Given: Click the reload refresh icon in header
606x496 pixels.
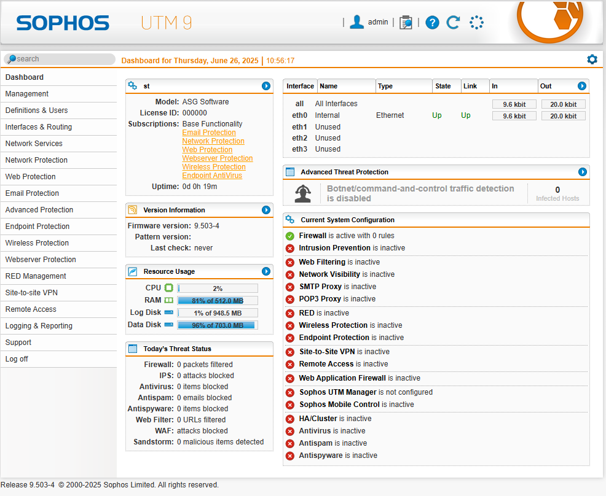Looking at the screenshot, I should (x=453, y=22).
